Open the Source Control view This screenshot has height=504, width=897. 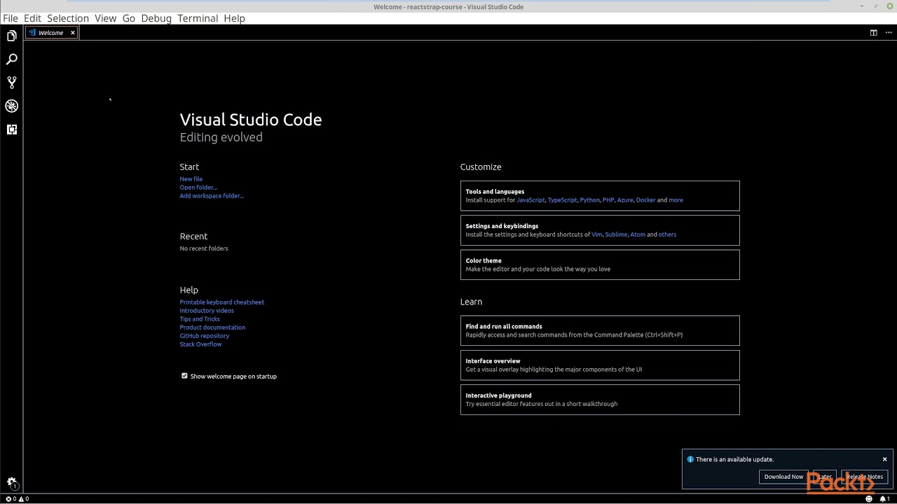11,83
